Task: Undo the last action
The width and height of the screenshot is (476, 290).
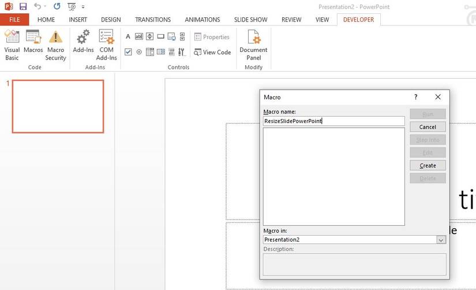Action: coord(38,6)
